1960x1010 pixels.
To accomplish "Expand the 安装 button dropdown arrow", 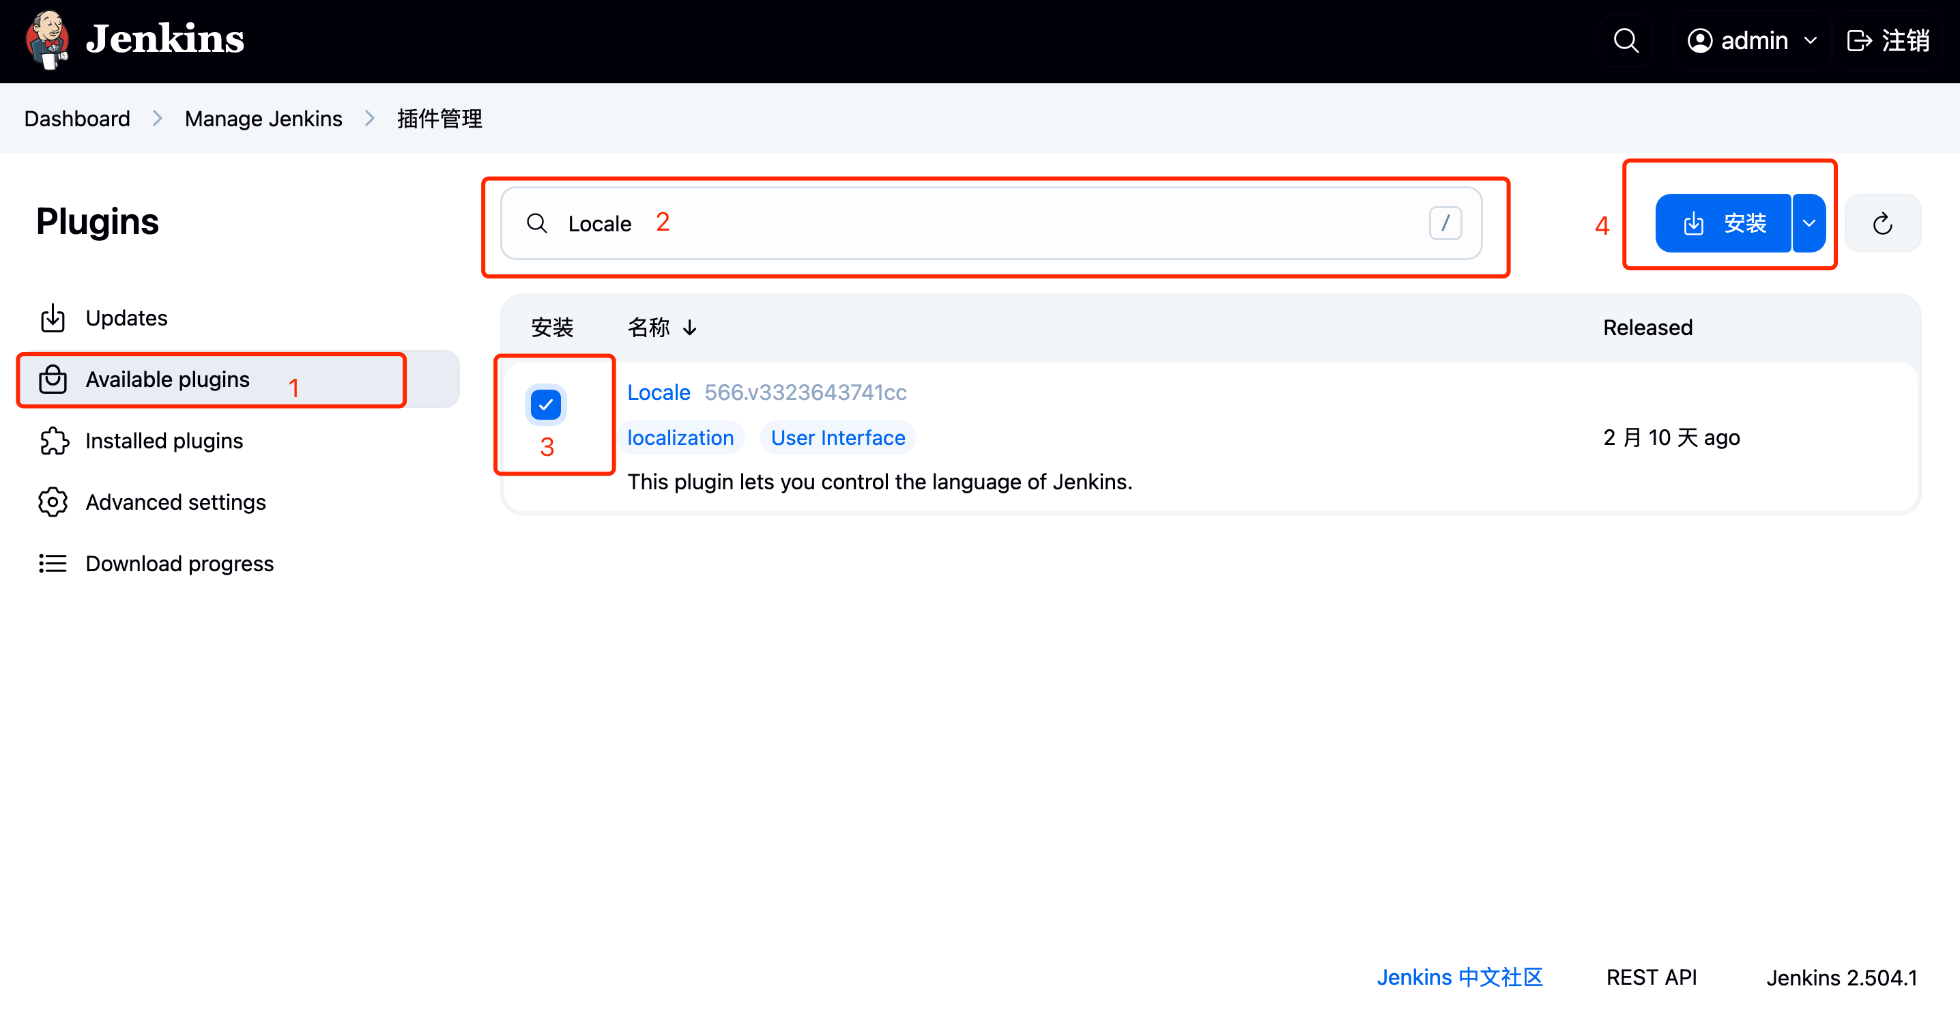I will 1809,224.
